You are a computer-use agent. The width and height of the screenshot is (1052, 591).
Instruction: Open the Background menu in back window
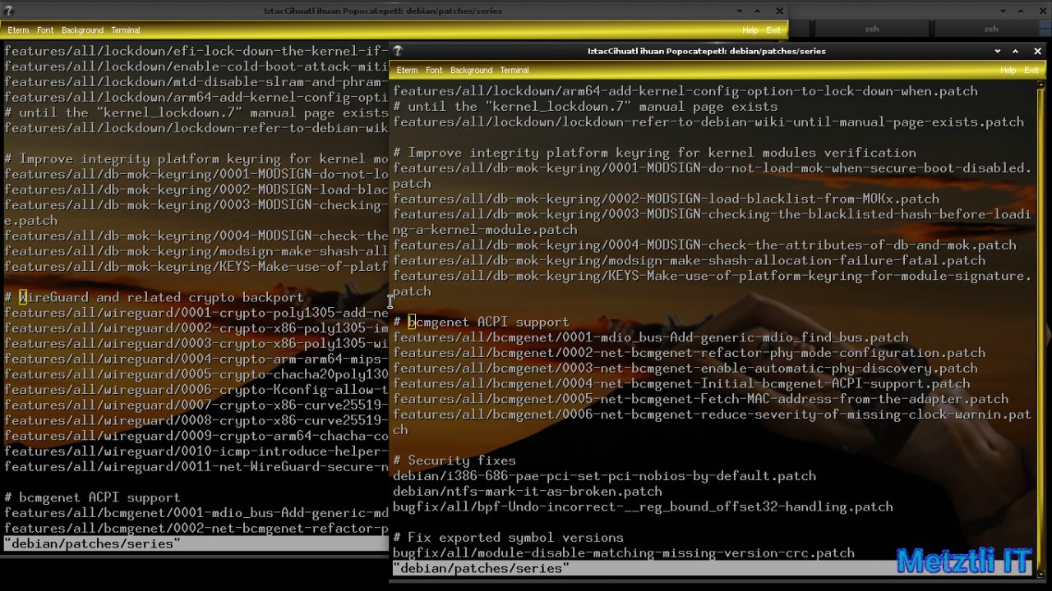point(82,30)
